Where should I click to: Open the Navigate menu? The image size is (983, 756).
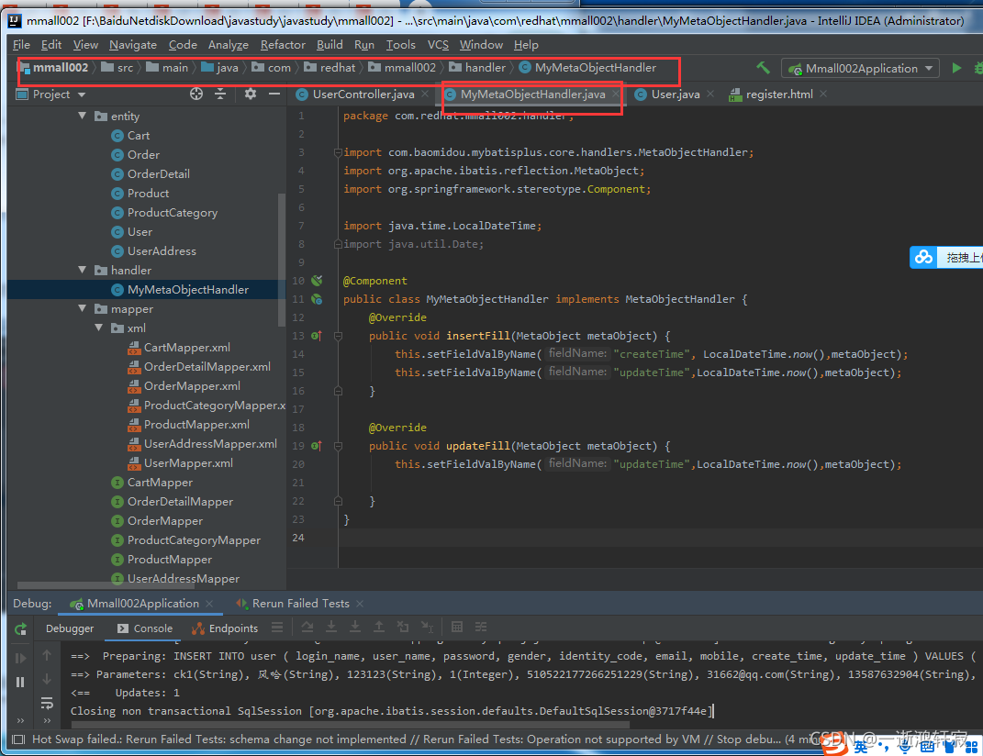tap(133, 45)
